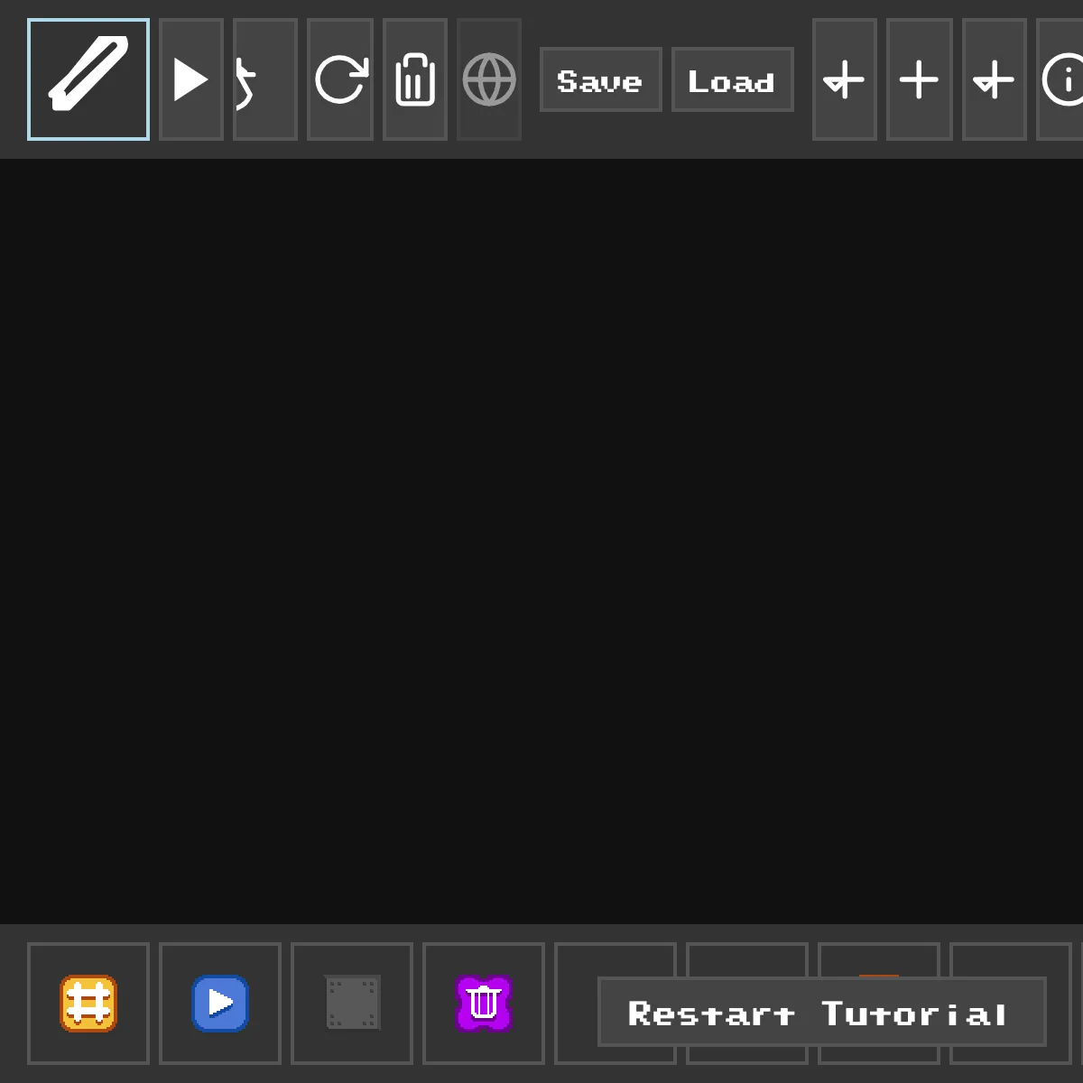Click the Restart Tutorial button

click(x=822, y=1012)
